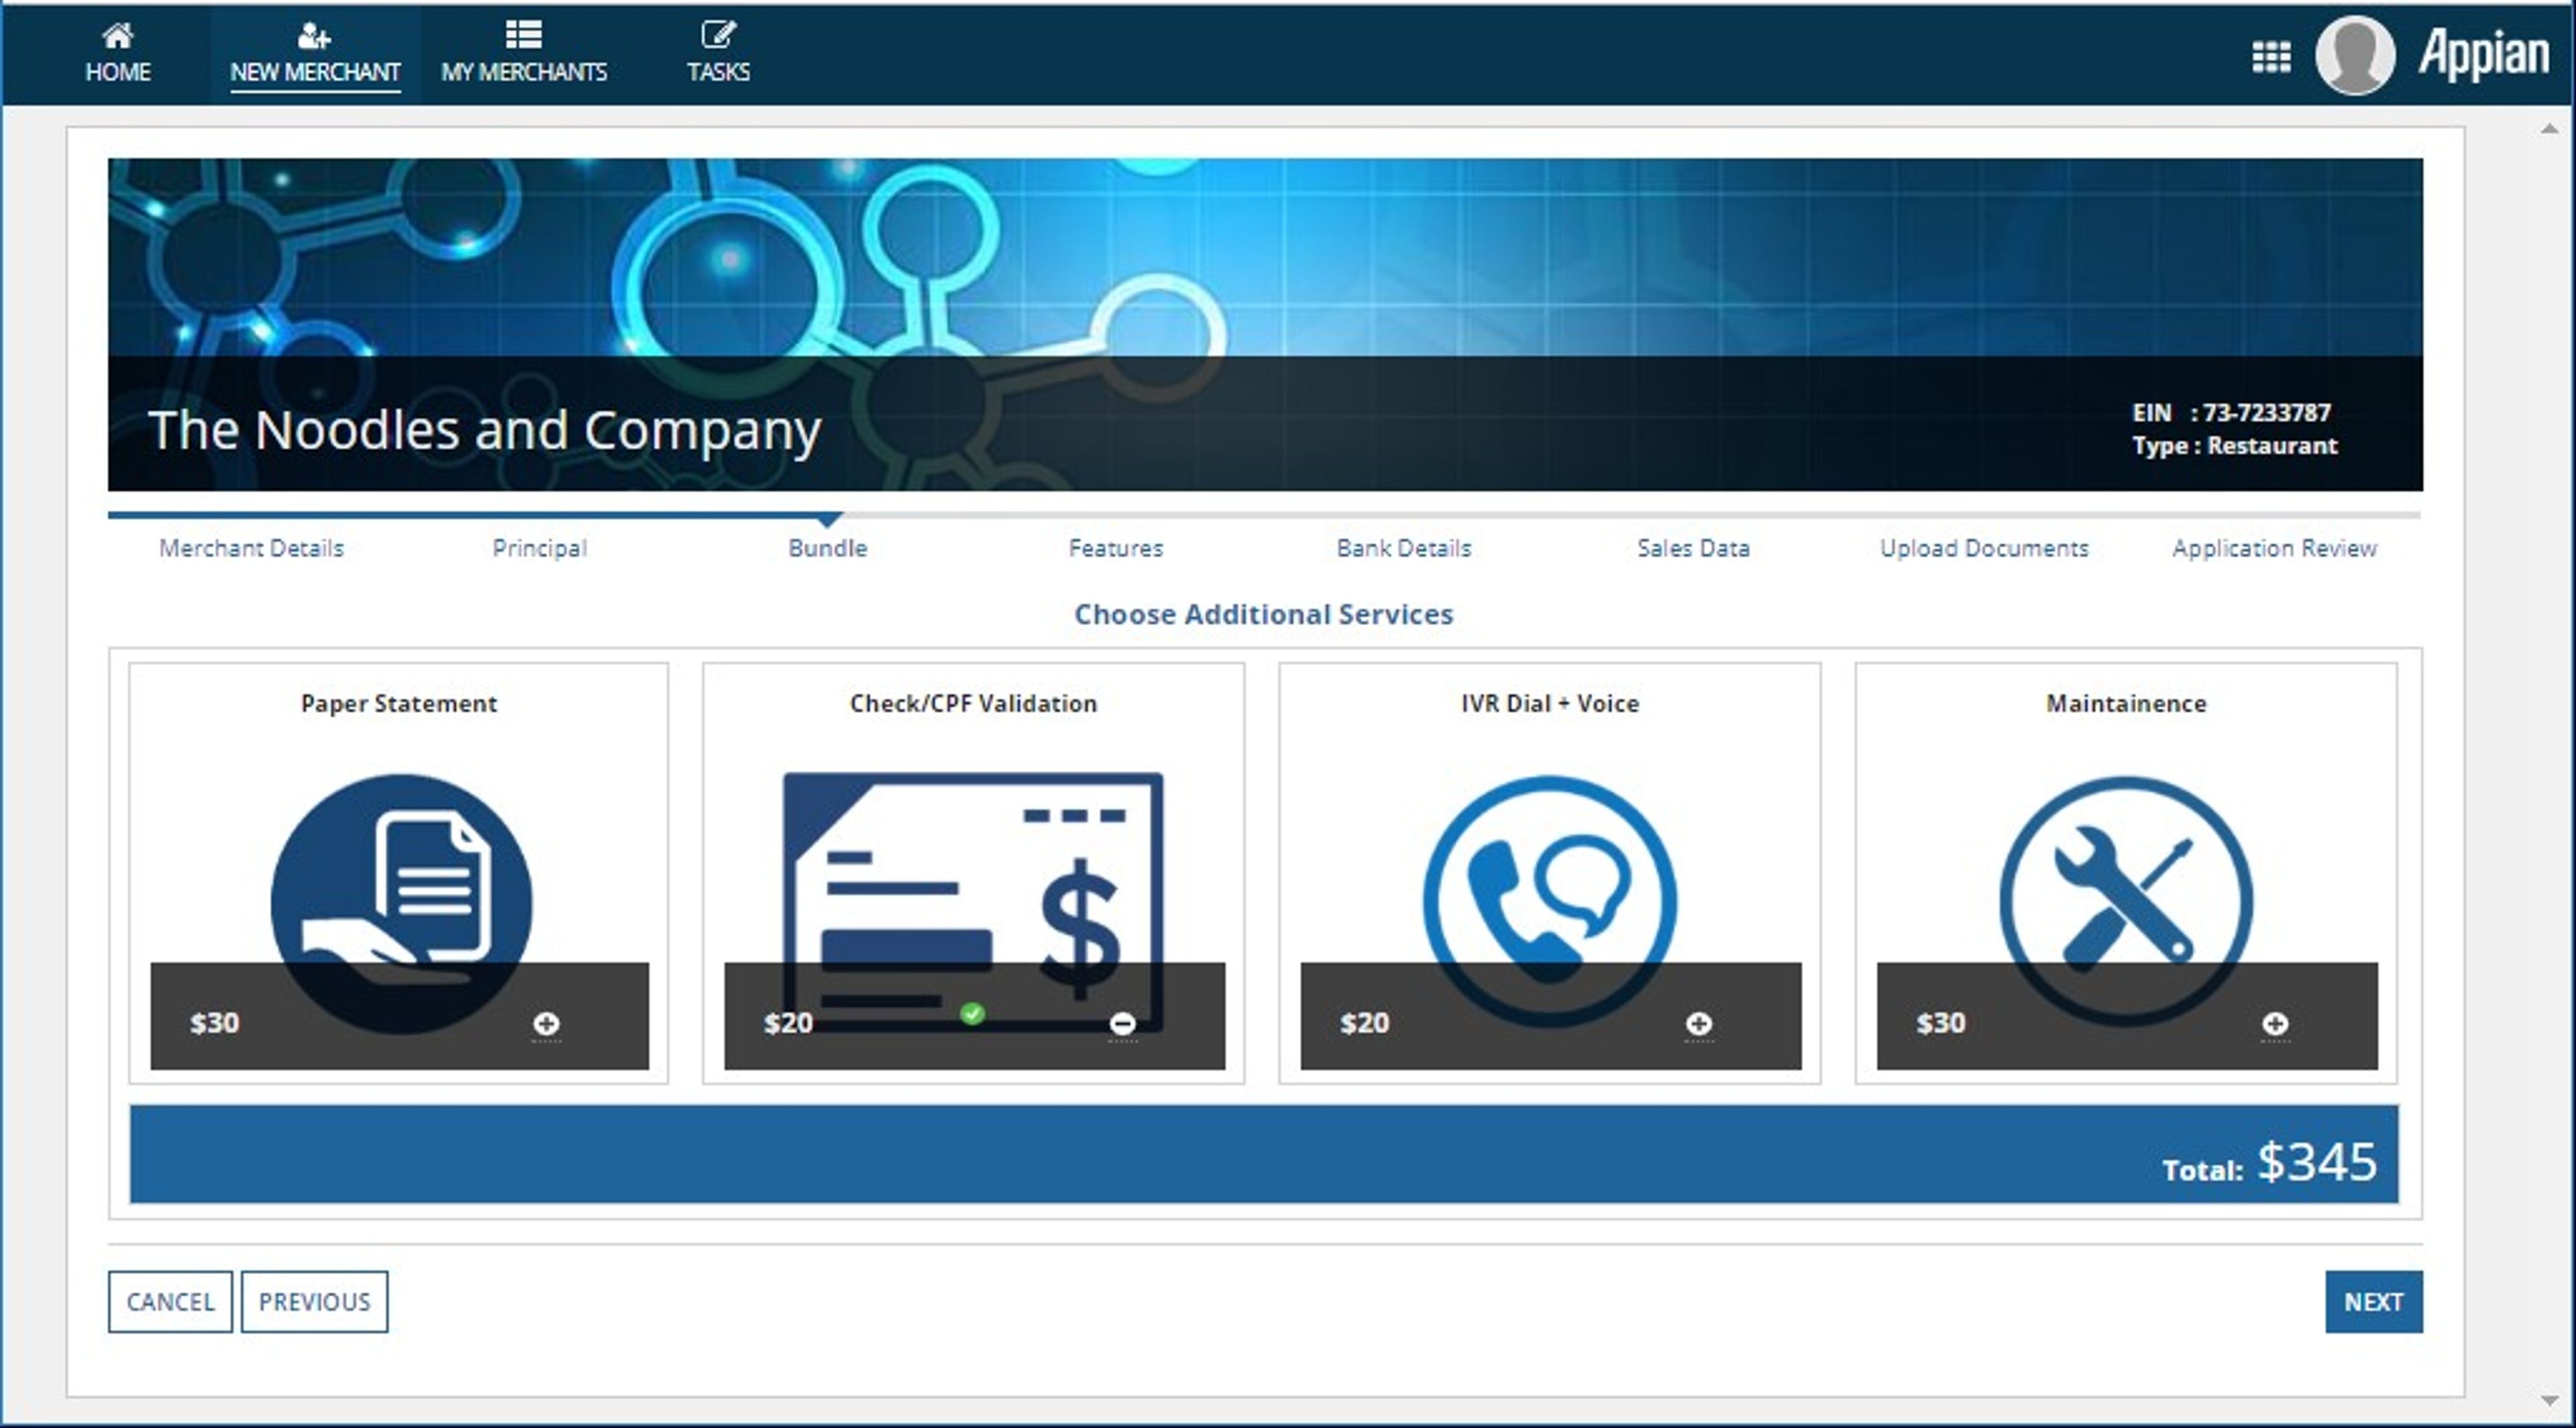The height and width of the screenshot is (1428, 2576).
Task: Select the NEW MERCHANT menu label
Action: tap(315, 72)
